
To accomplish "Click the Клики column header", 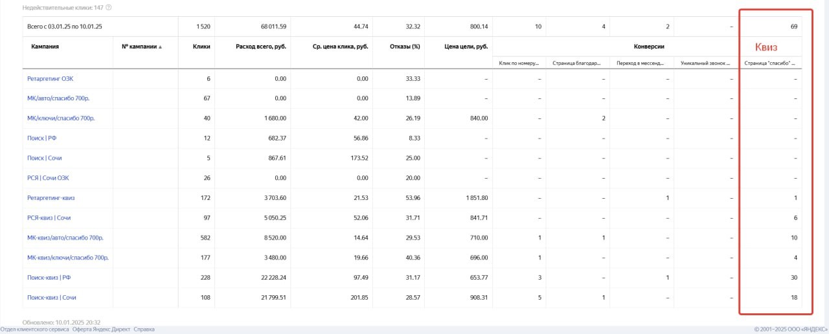I will [201, 47].
